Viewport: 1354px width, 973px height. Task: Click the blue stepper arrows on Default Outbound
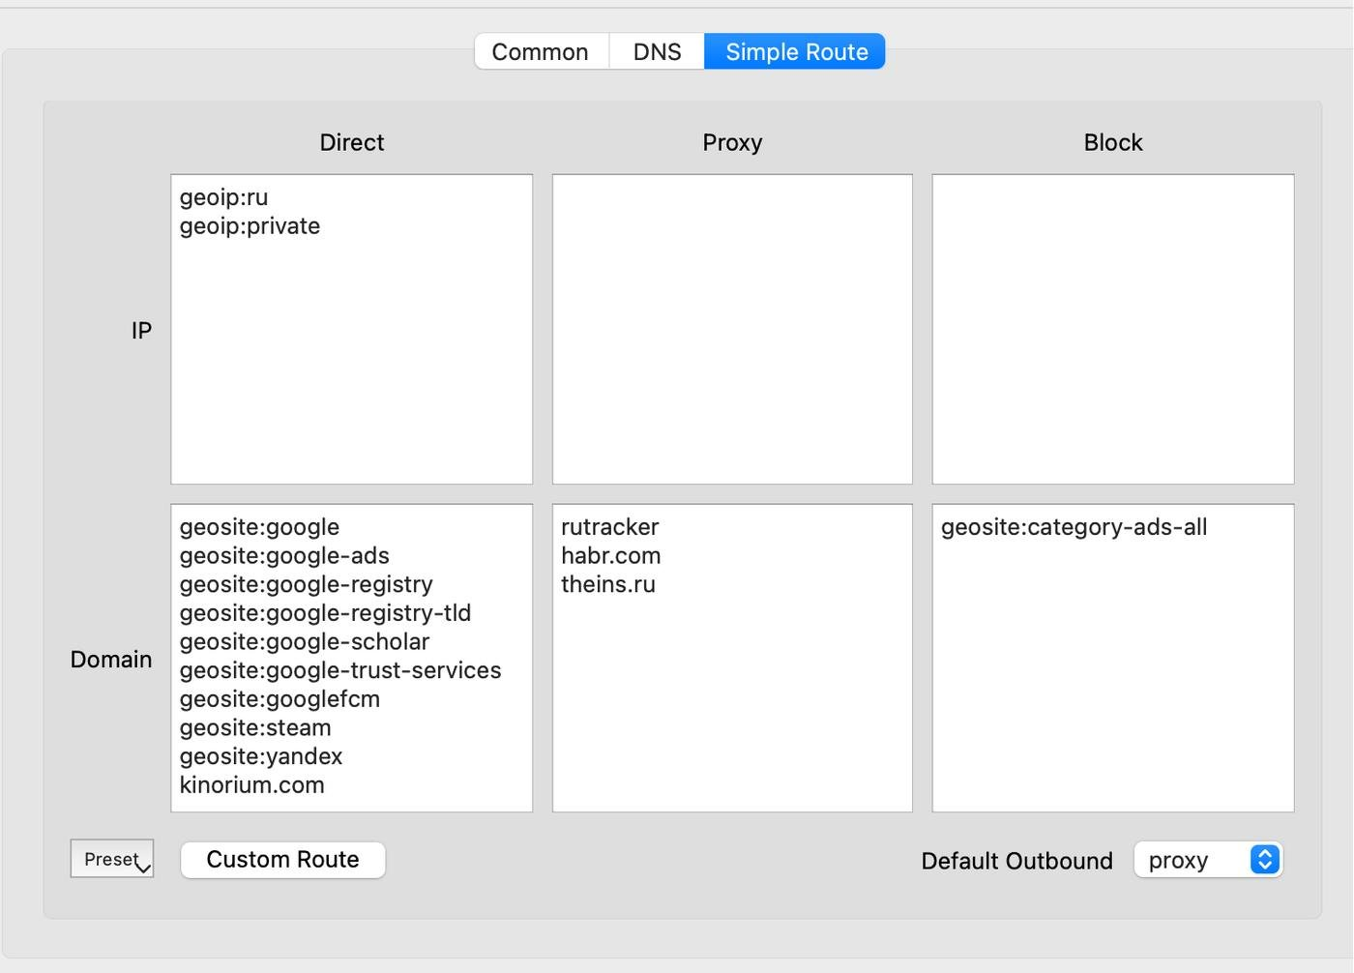[x=1264, y=860]
